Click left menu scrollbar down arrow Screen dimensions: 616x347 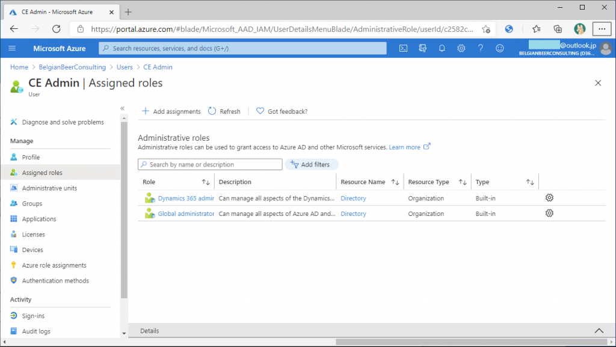pos(124,334)
